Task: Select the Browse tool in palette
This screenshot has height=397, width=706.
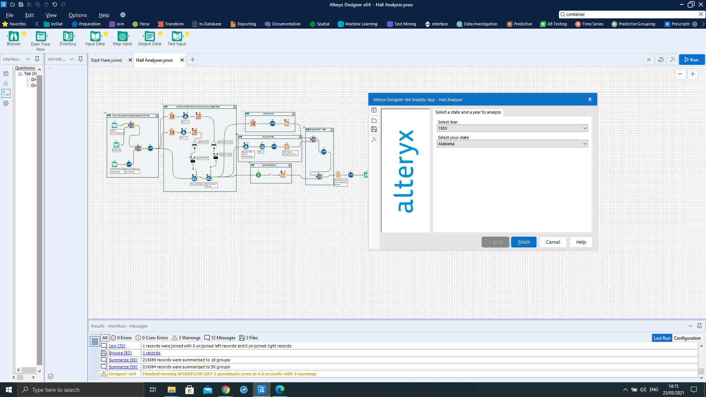Action: pos(14,39)
